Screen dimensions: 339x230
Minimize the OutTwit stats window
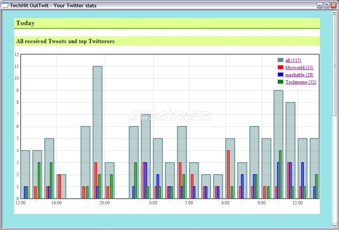[320, 5]
